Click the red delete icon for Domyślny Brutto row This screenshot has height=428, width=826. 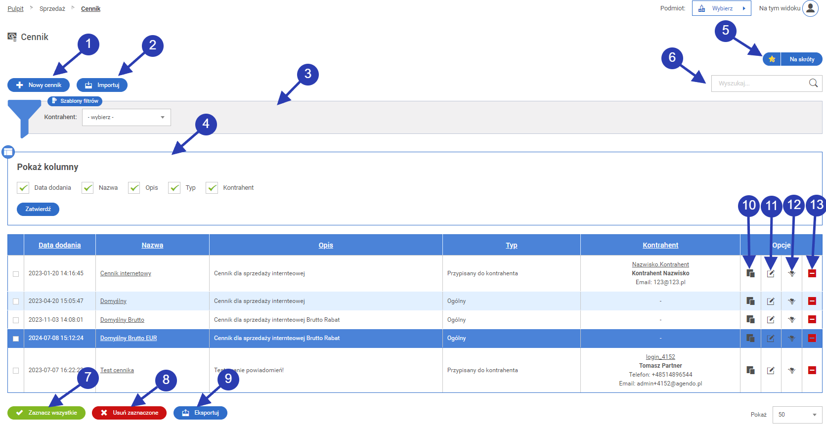click(812, 320)
